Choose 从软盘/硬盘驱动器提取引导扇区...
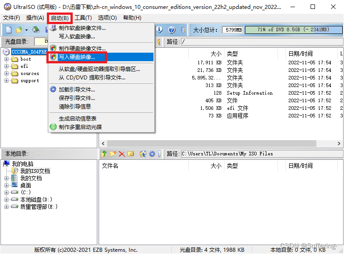This screenshot has height=254, width=344. pyautogui.click(x=101, y=69)
